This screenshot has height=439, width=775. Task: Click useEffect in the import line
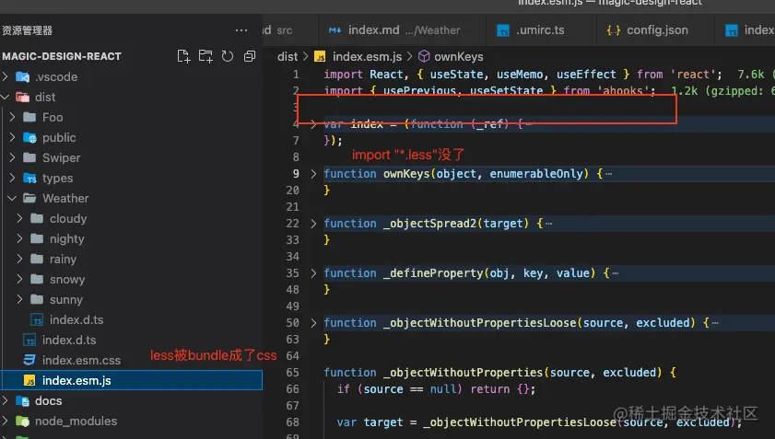[586, 75]
